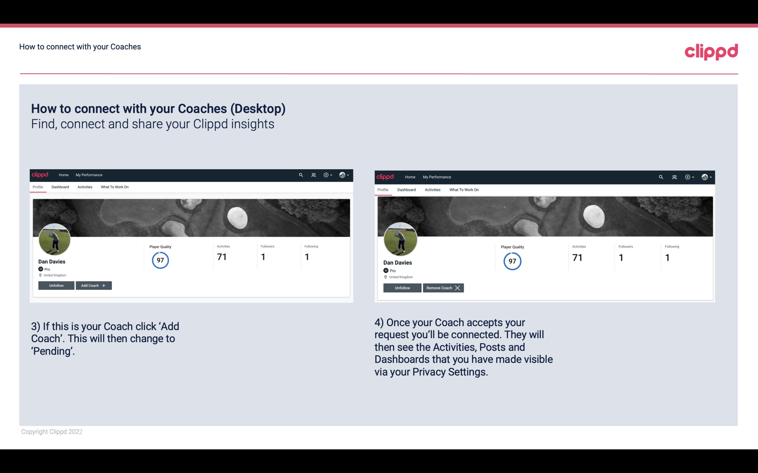This screenshot has height=473, width=758.
Task: Expand 'My Performance' menu in second panel
Action: tap(437, 177)
